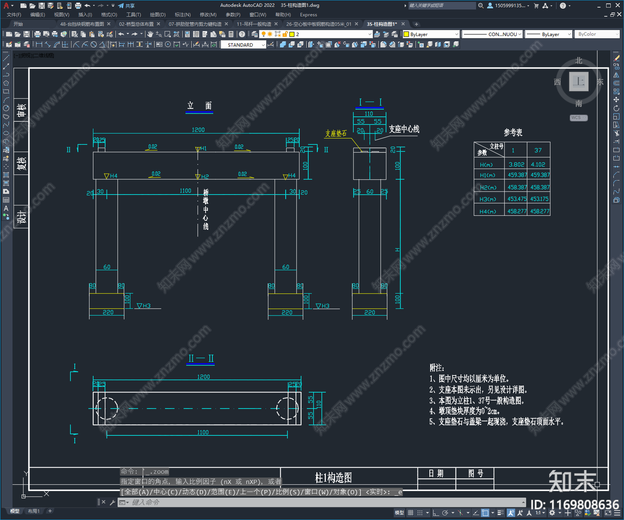Click the Diameter dimension tool icon
This screenshot has width=624, height=520.
pos(94,45)
